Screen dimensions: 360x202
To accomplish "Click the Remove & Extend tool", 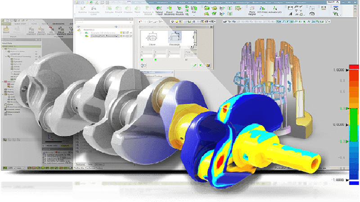I will pos(148,10).
